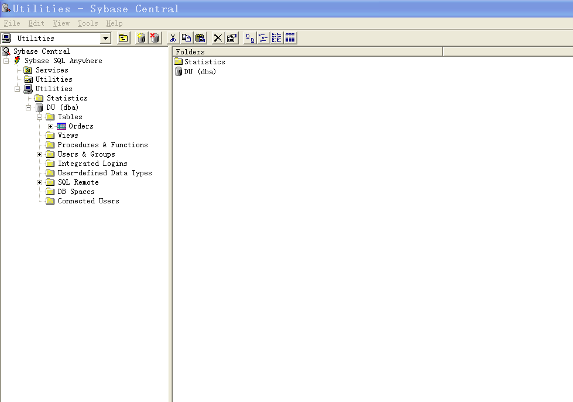Click the Statistics folder icon in left tree
Image resolution: width=573 pixels, height=402 pixels.
pos(39,98)
